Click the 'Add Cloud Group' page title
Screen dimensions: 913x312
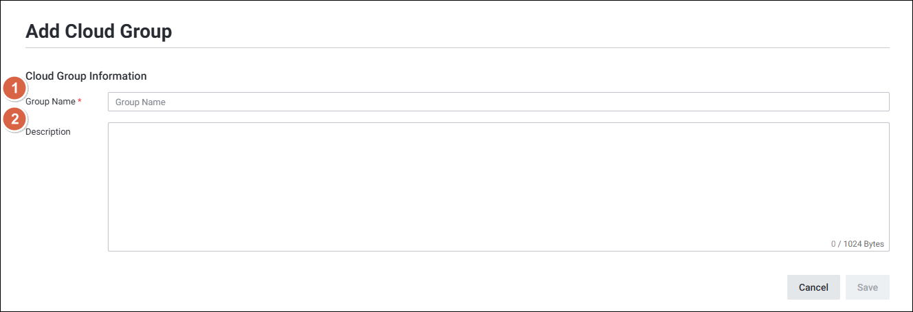98,32
